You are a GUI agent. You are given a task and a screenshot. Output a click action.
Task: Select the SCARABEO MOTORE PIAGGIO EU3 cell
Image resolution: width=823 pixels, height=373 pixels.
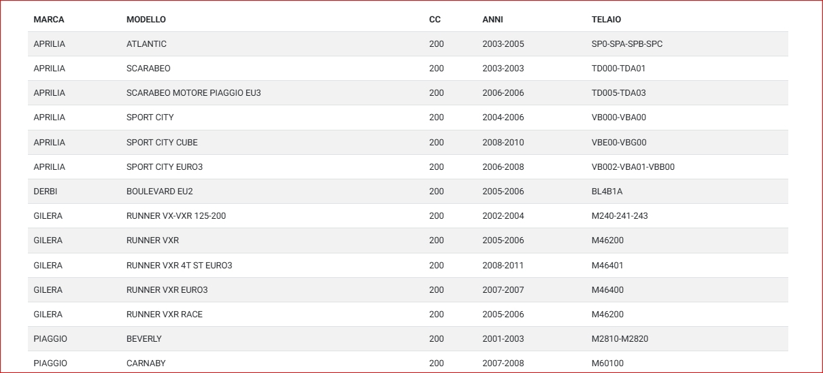pyautogui.click(x=193, y=93)
